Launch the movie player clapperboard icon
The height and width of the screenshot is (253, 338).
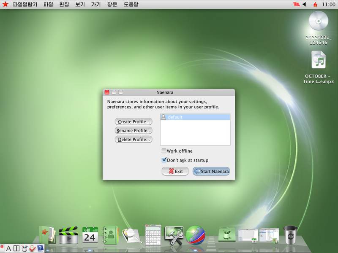click(68, 235)
